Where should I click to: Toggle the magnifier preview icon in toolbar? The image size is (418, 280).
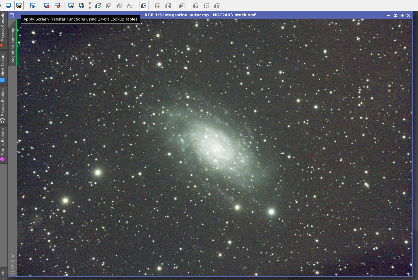pos(144,5)
